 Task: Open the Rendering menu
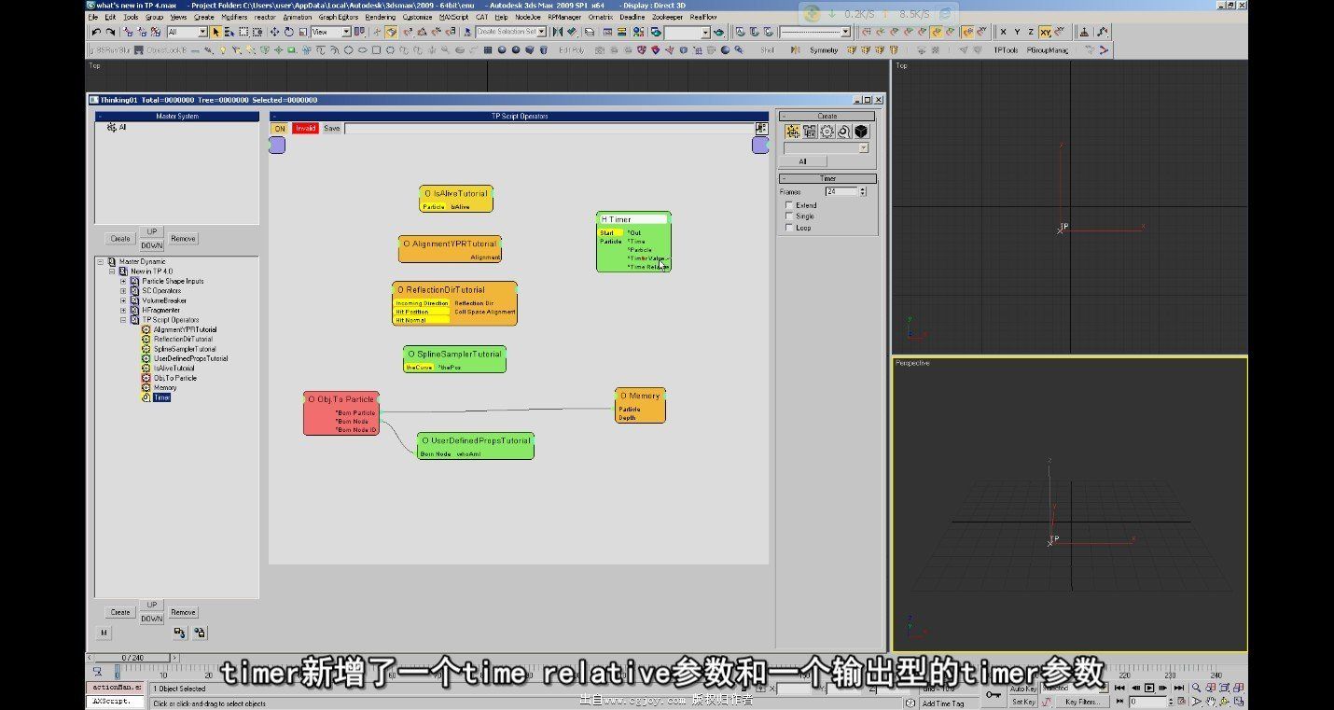click(381, 17)
